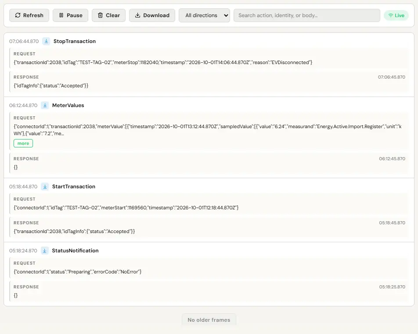Image resolution: width=418 pixels, height=334 pixels.
Task: Click the trash can icon in Clear
Action: point(100,15)
